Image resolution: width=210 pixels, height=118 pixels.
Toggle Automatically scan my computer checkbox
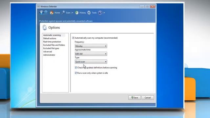click(73, 38)
